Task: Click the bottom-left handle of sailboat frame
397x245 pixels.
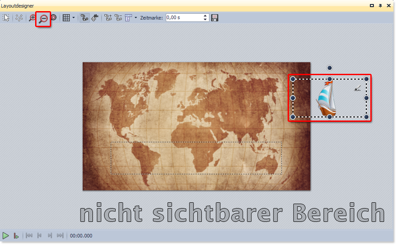Action: (293, 117)
